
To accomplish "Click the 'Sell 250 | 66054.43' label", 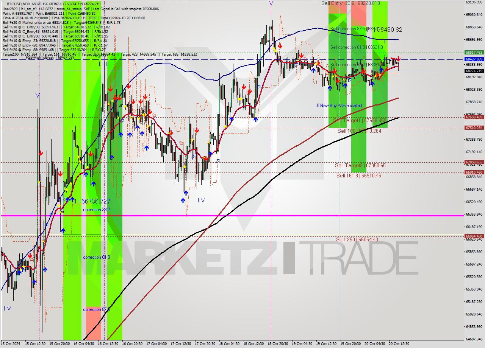I will pyautogui.click(x=357, y=239).
